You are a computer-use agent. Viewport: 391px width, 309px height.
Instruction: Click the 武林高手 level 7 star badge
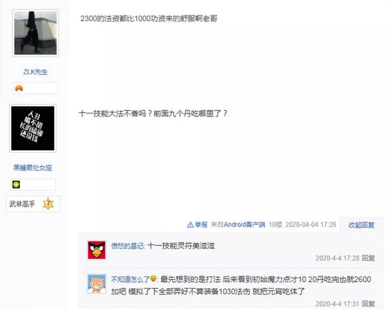(48, 204)
